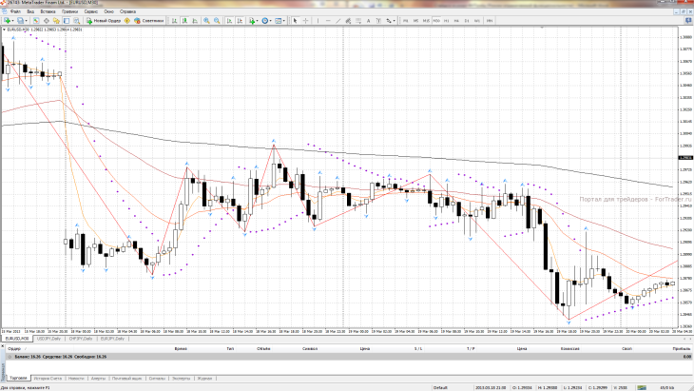694x391 pixels.
Task: Enable the Советники auto-trading button
Action: tap(149, 20)
